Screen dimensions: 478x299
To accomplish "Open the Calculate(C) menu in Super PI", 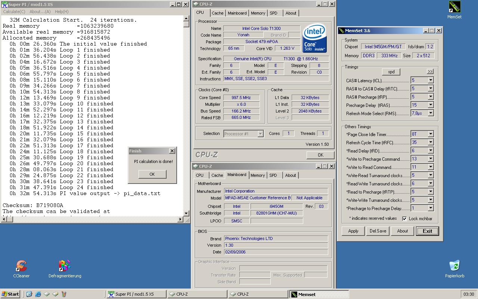I will pyautogui.click(x=14, y=12).
